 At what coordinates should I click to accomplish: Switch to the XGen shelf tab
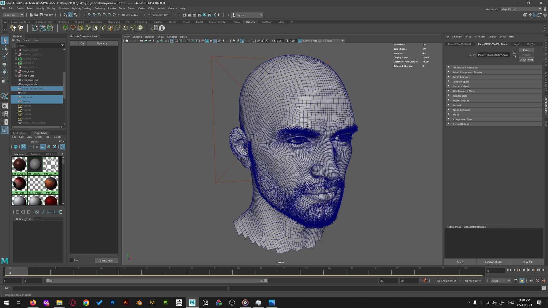coord(237,22)
